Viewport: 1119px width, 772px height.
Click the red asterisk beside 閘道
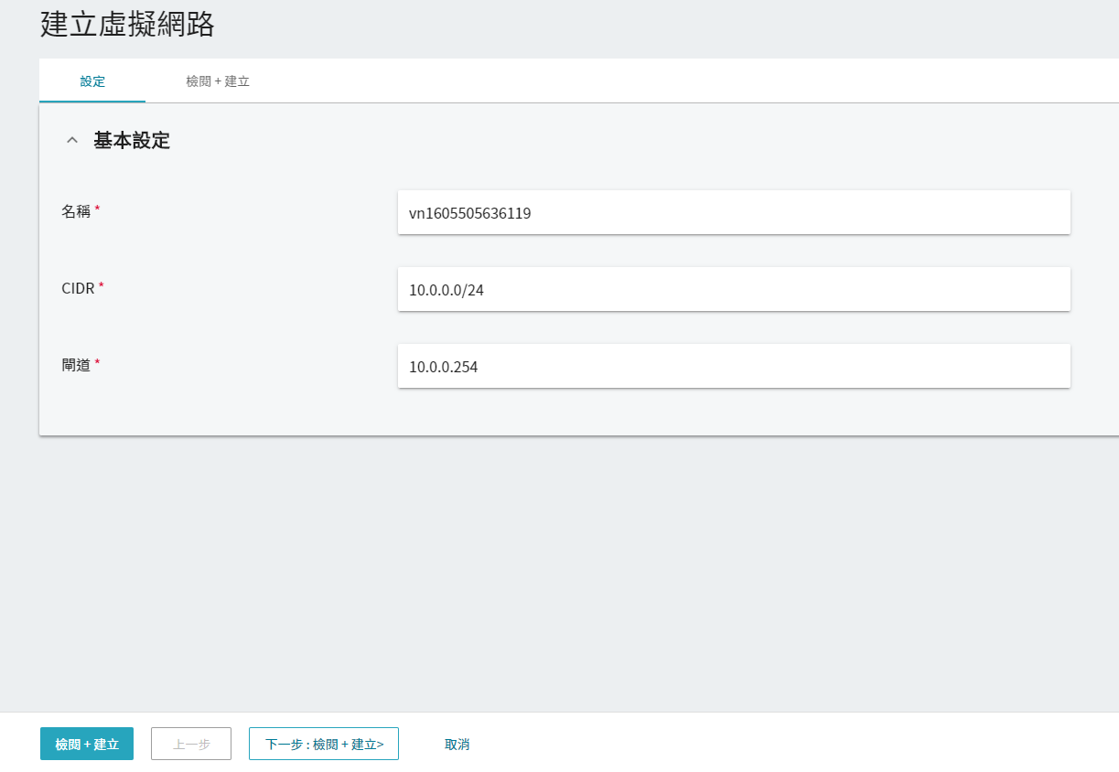[x=97, y=363]
